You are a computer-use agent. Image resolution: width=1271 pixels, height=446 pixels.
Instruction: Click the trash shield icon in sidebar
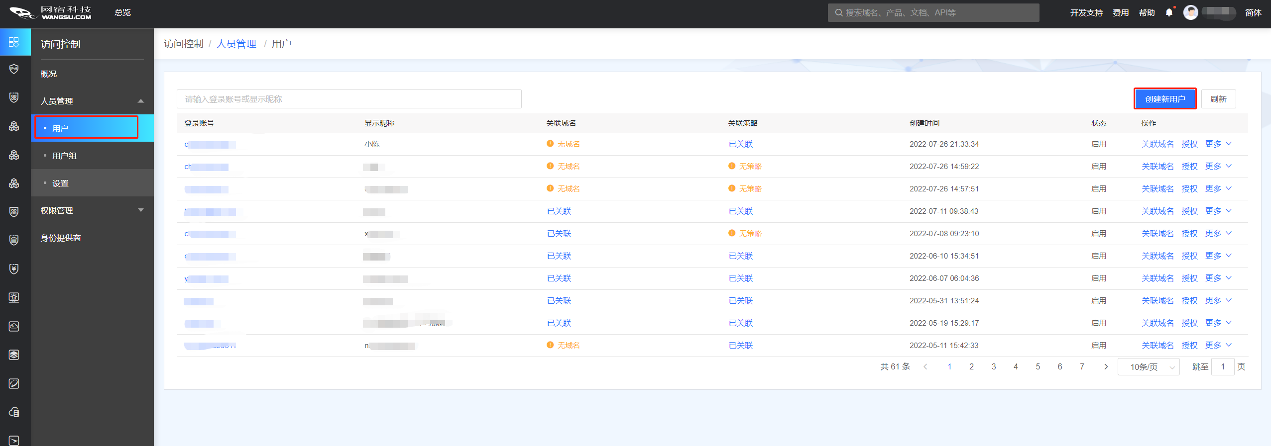pyautogui.click(x=14, y=240)
